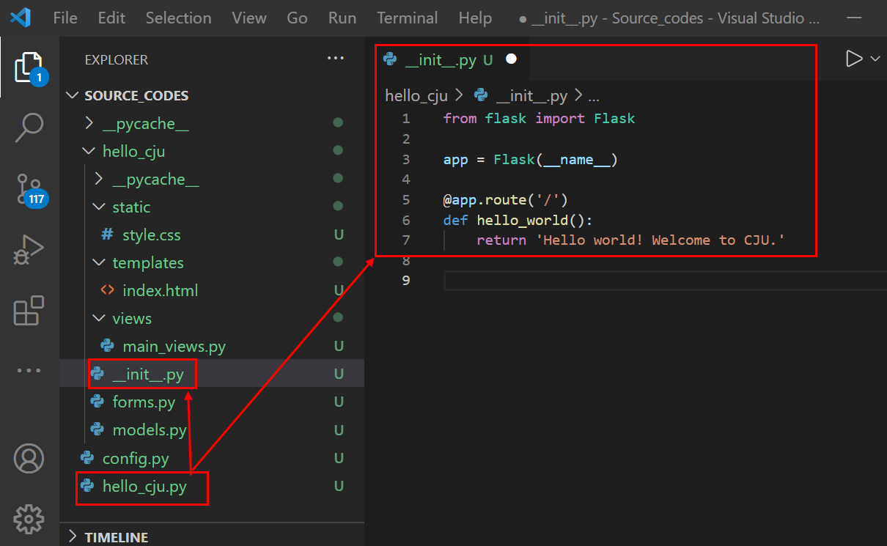The height and width of the screenshot is (546, 887).
Task: Open the Search view icon
Action: [x=29, y=128]
